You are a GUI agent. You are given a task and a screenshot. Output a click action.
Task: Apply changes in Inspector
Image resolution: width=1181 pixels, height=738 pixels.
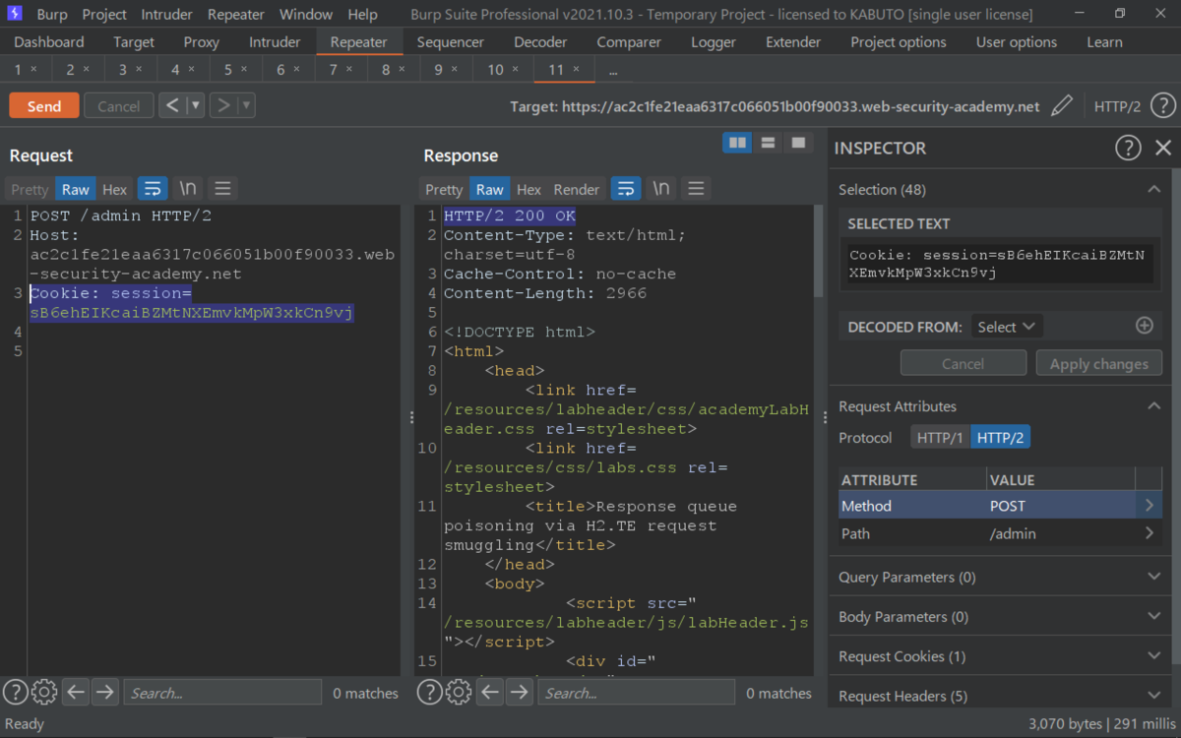pyautogui.click(x=1098, y=363)
